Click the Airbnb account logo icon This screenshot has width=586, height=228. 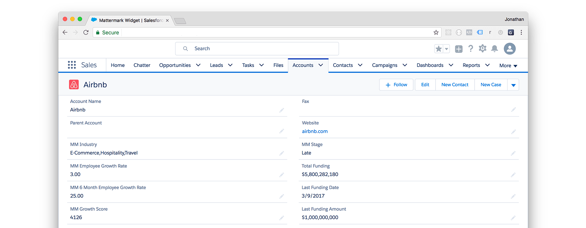click(74, 84)
